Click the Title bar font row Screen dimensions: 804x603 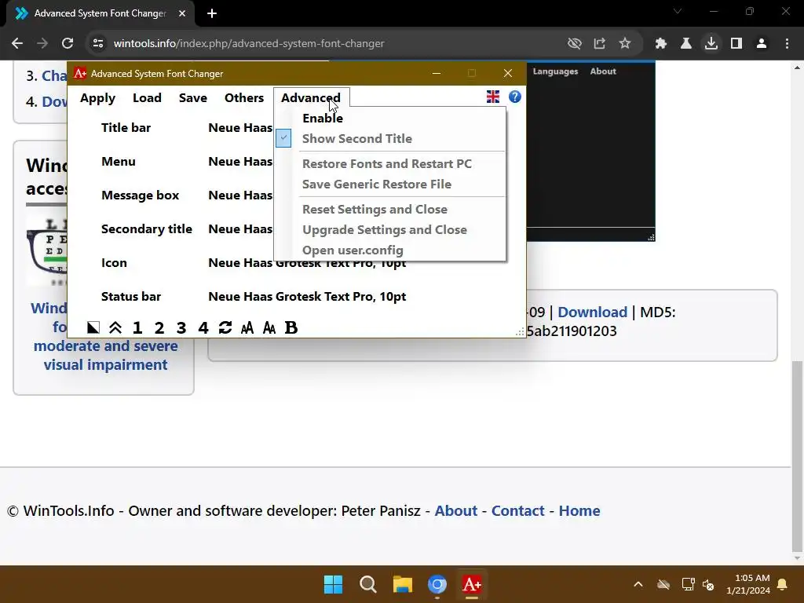(x=126, y=128)
